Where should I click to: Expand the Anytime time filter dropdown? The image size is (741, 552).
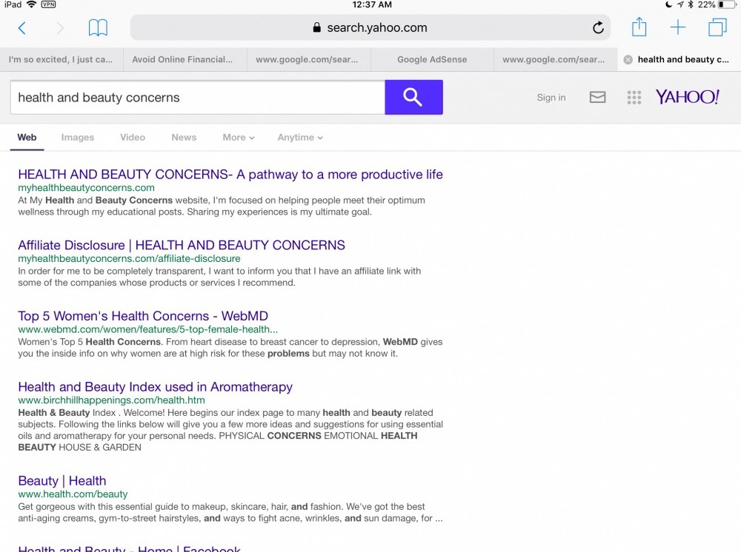(x=299, y=138)
